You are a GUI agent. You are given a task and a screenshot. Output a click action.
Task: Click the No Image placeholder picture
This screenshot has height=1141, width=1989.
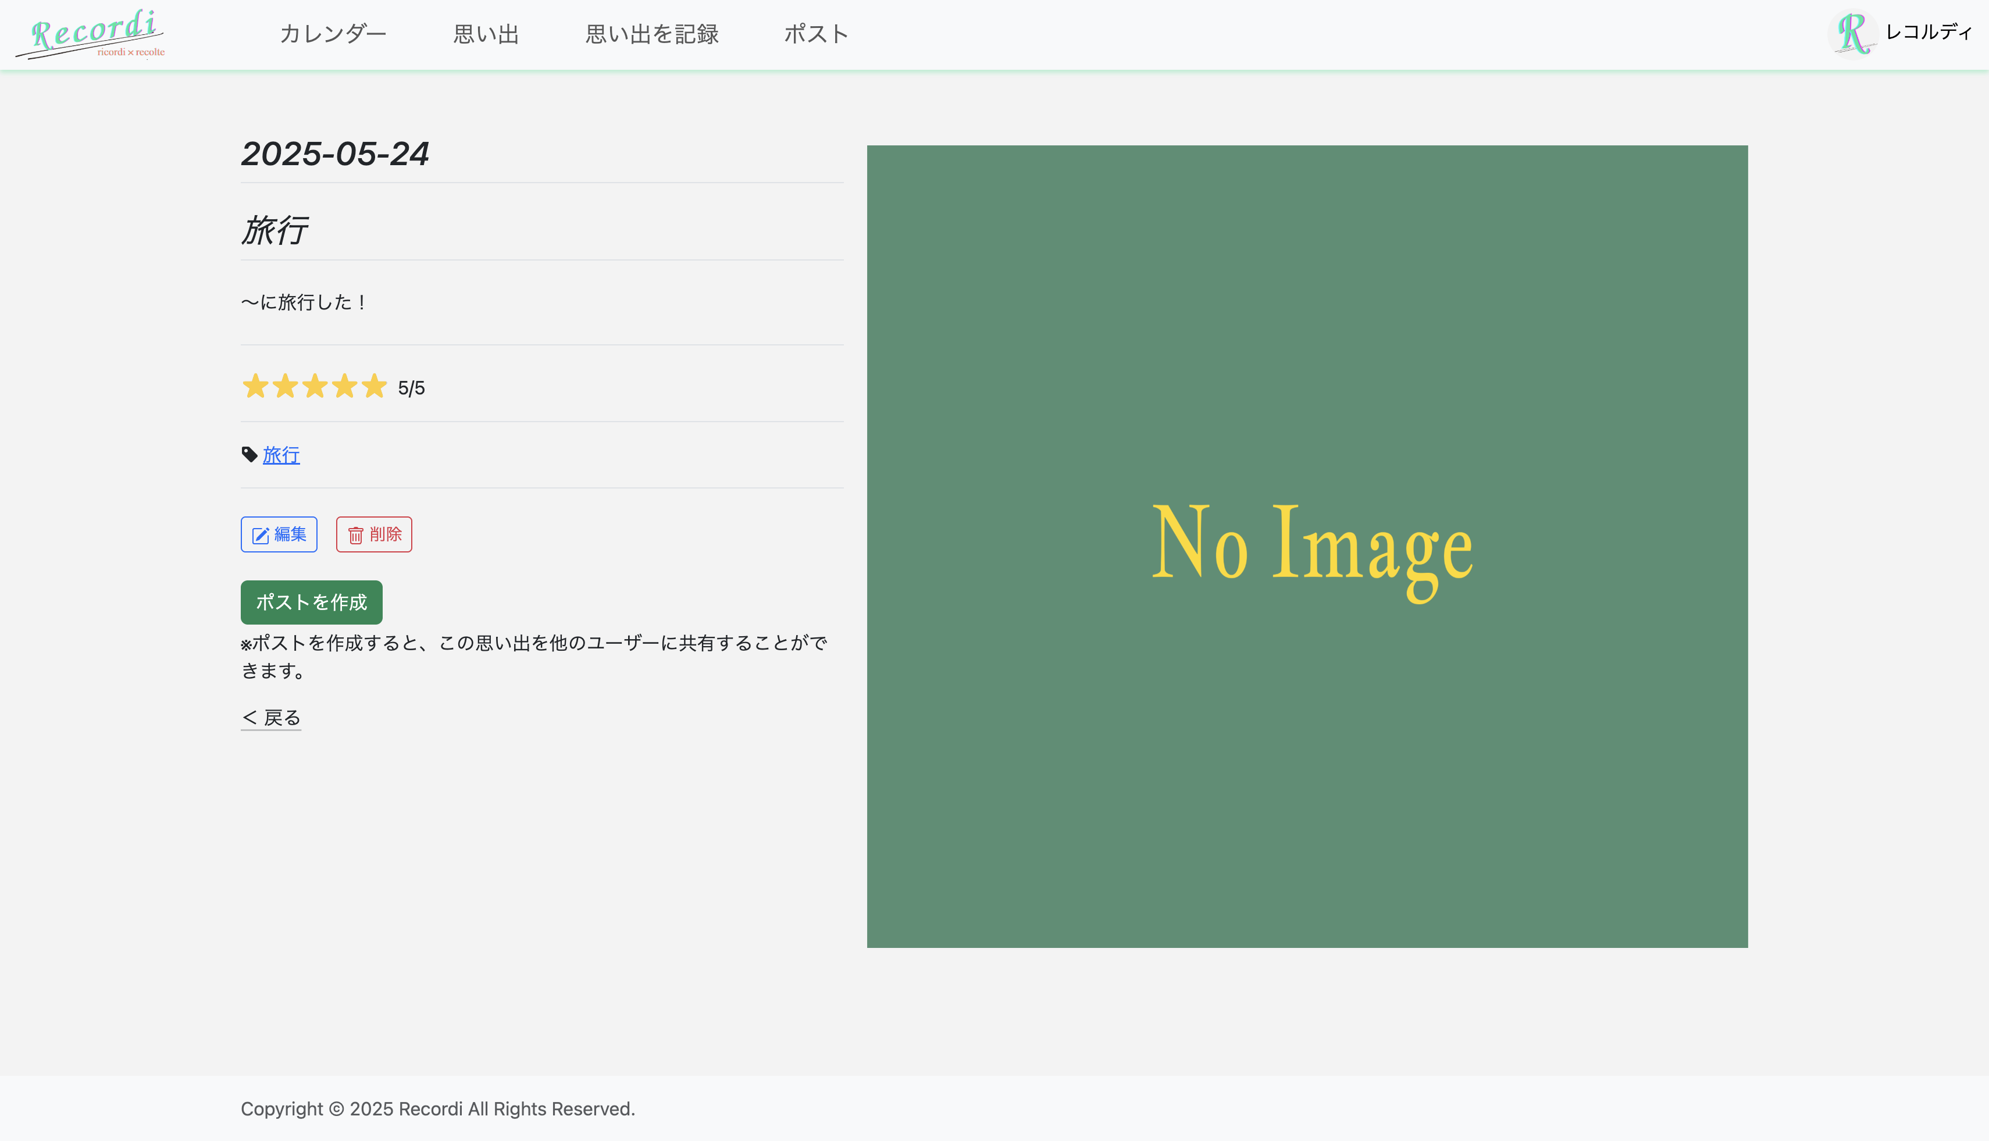(x=1307, y=546)
